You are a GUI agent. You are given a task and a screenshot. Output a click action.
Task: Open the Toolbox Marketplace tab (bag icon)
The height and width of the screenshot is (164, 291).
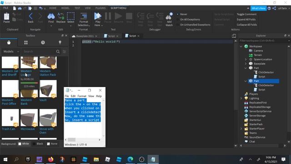(x=9, y=42)
